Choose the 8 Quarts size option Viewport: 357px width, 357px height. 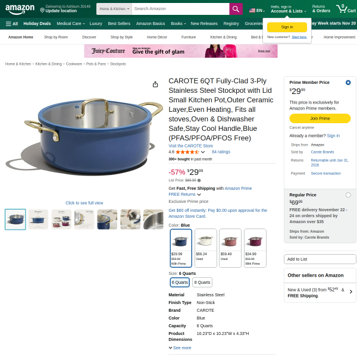click(202, 282)
